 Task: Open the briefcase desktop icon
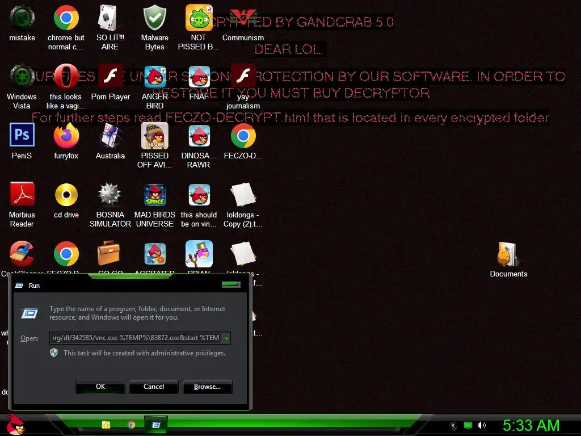108,253
